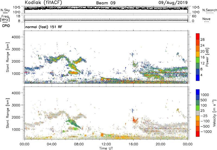Click the '1000' tick of the velocity panel
The image size is (217, 150).
pos(16,129)
